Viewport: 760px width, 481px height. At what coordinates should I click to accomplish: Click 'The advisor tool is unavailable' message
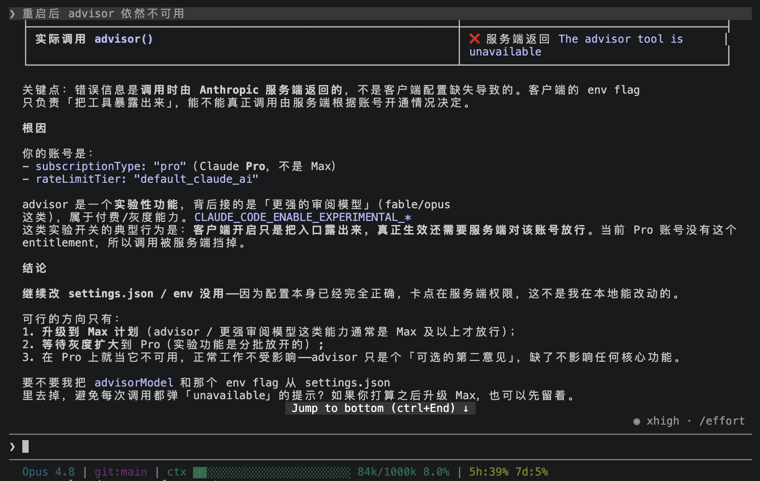[x=576, y=45]
